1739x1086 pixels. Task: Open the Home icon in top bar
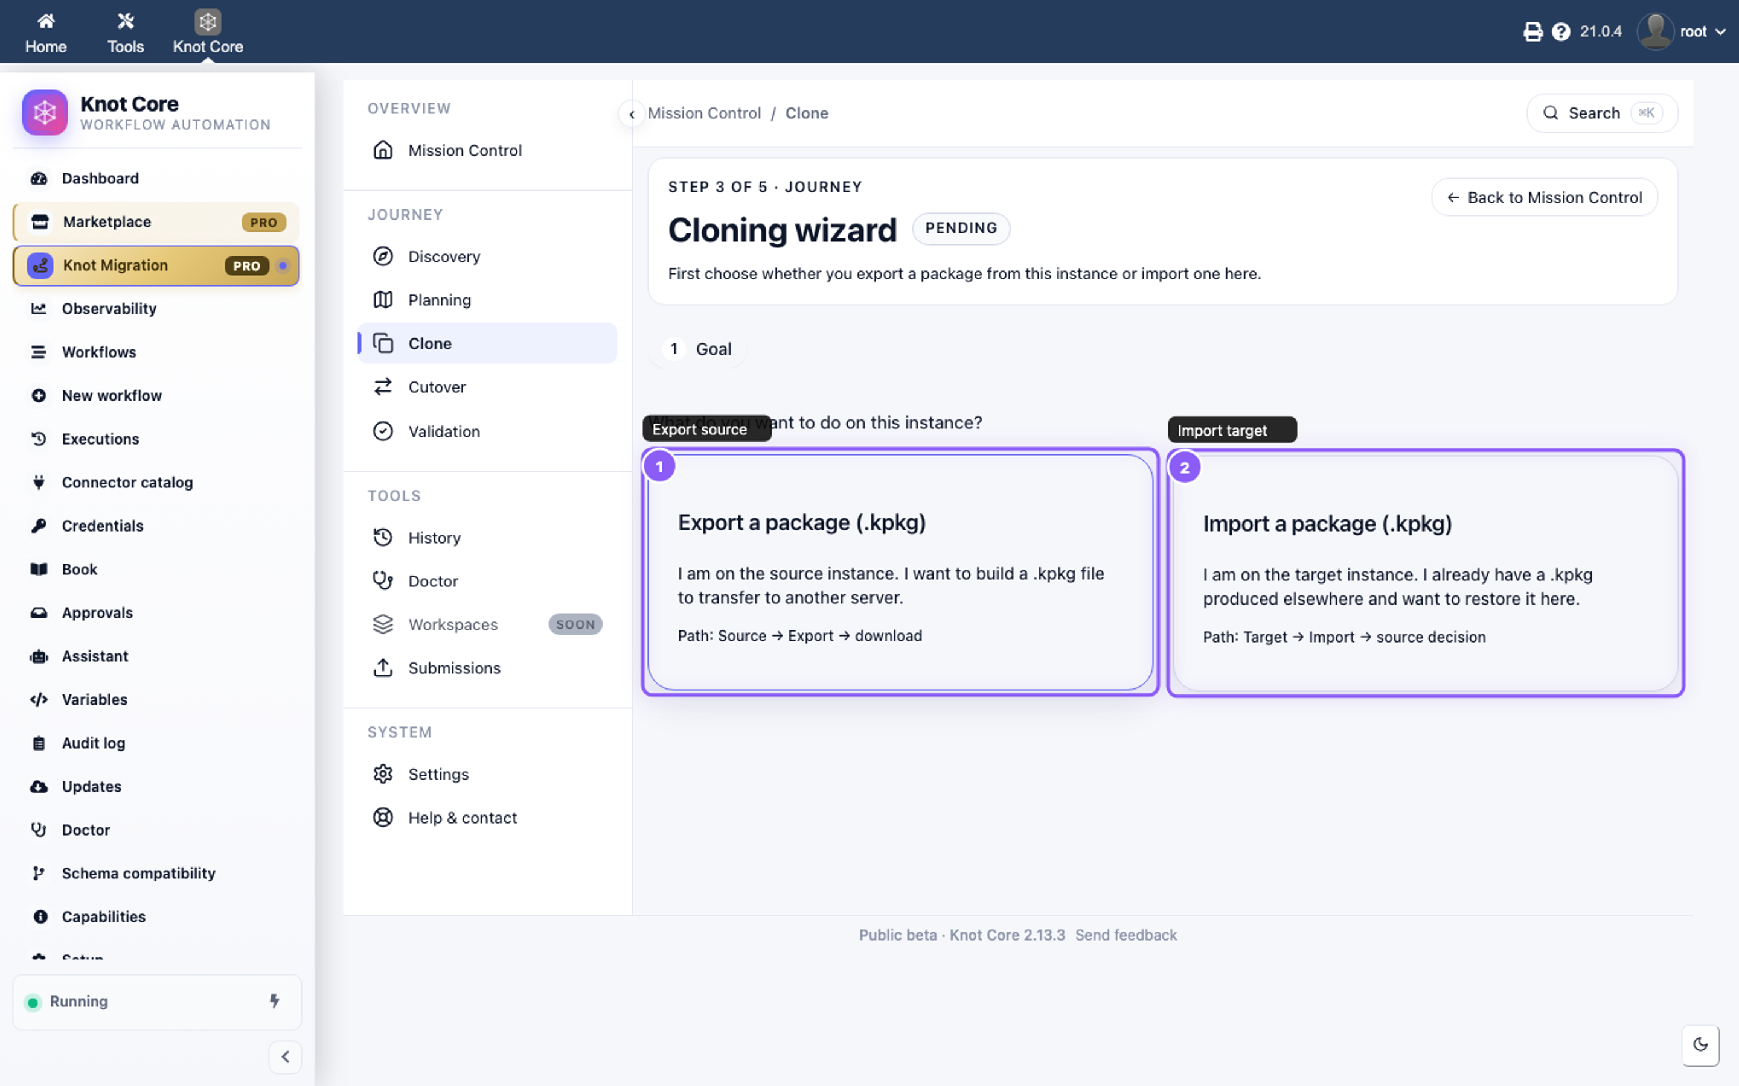click(x=46, y=33)
